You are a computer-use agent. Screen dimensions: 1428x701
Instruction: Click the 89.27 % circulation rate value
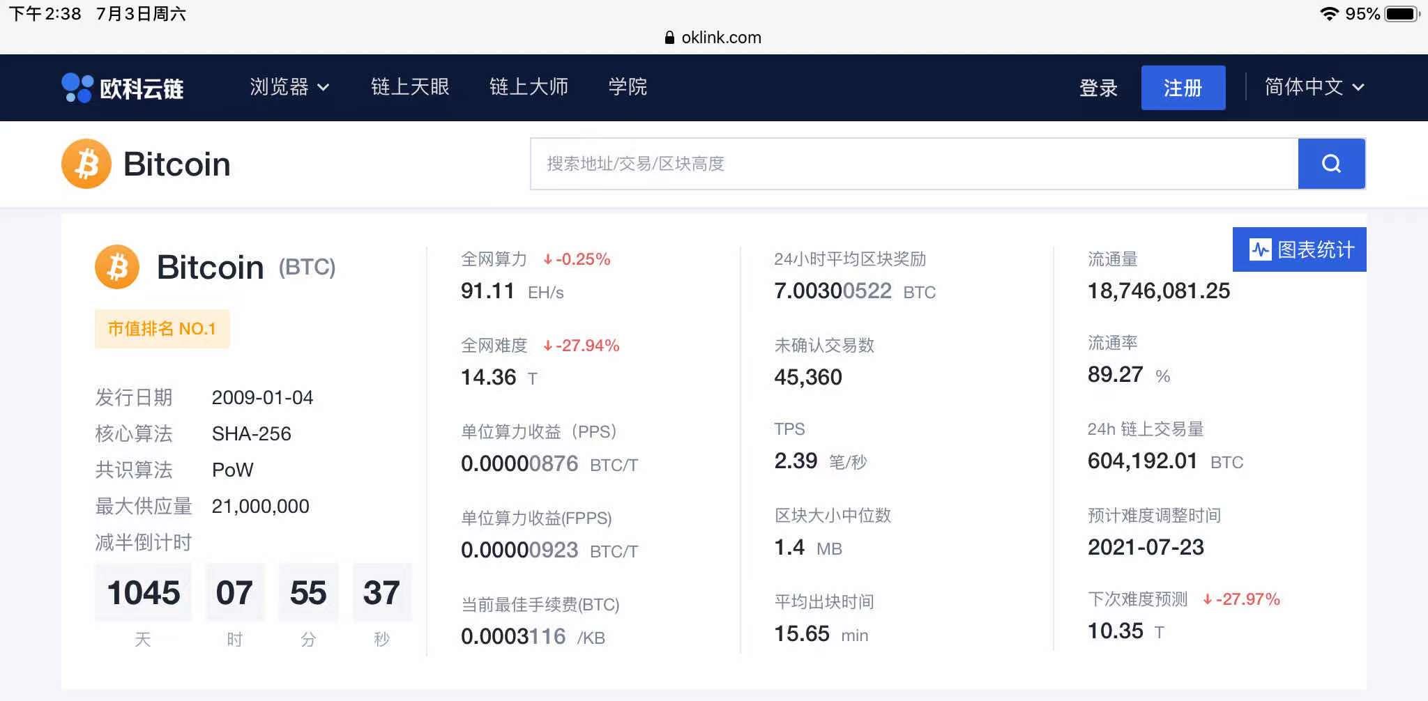point(1129,374)
